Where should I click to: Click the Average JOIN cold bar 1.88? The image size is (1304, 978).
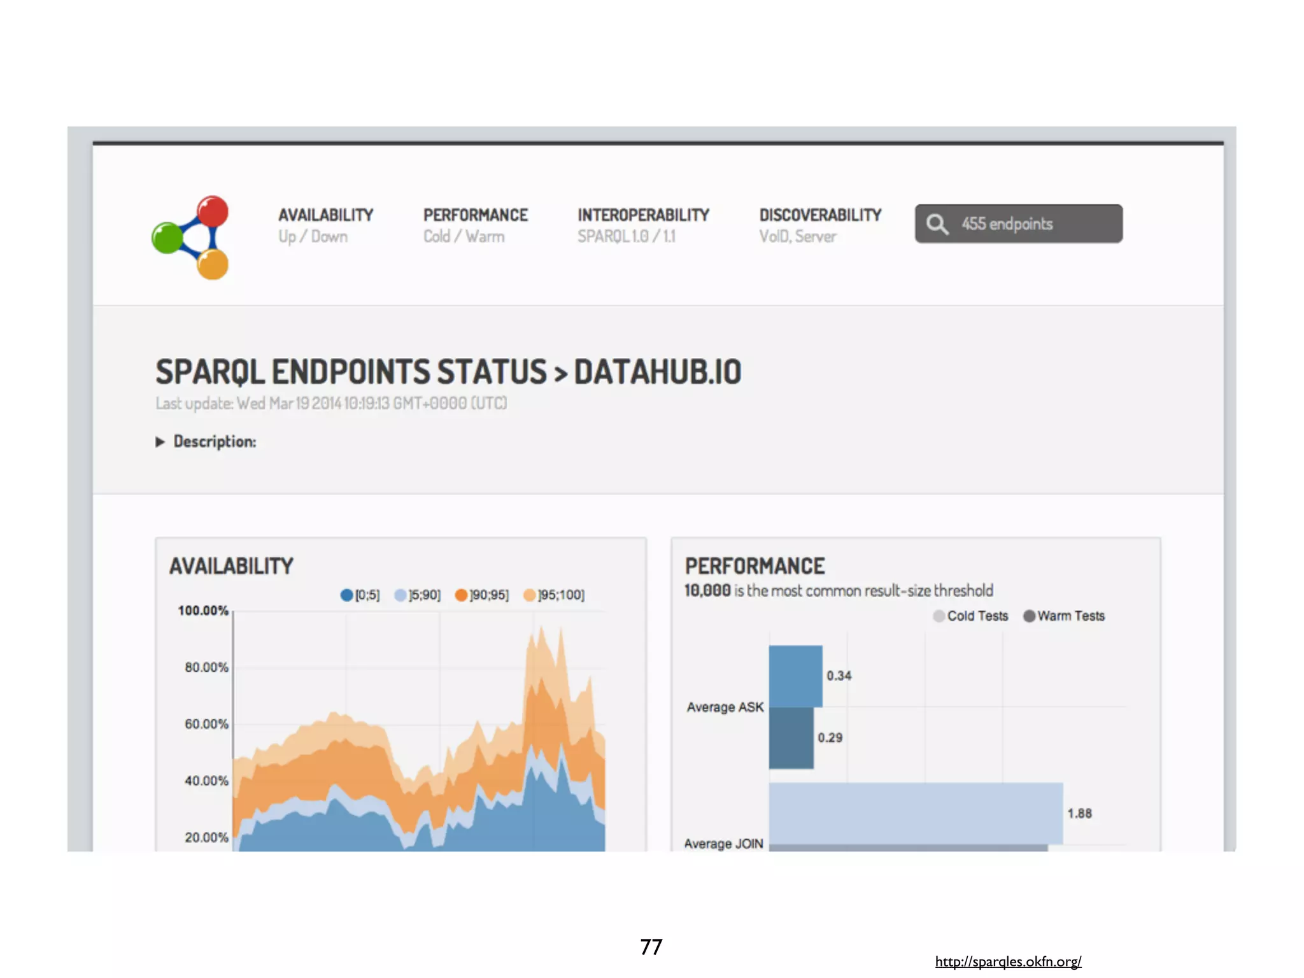click(x=915, y=812)
